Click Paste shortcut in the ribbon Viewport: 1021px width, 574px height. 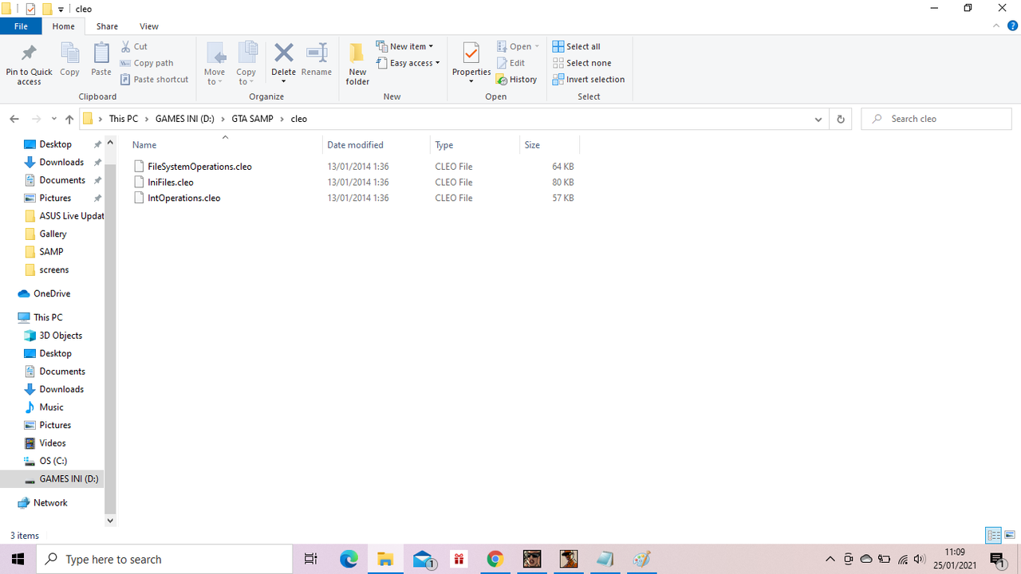point(155,80)
